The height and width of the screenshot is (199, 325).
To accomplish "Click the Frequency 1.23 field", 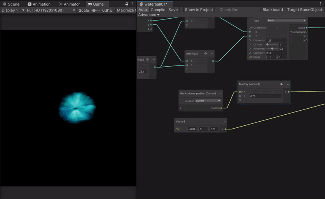I will (x=277, y=40).
